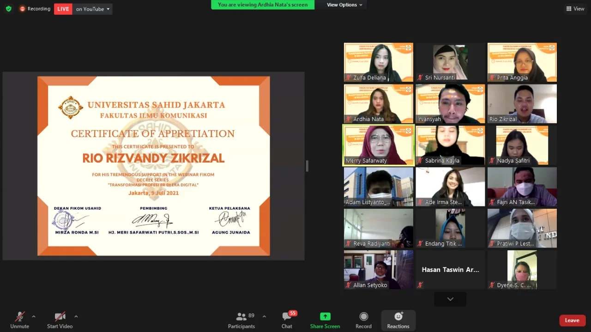Click the divider handle between share and gallery
The height and width of the screenshot is (332, 591).
[x=307, y=166]
